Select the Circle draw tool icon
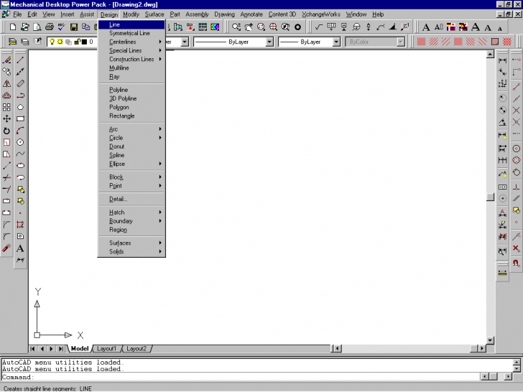523x392 pixels. coord(20,142)
